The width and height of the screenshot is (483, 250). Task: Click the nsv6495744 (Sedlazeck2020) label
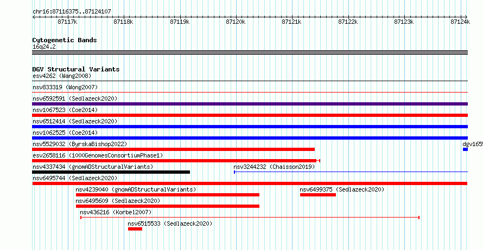pos(75,178)
